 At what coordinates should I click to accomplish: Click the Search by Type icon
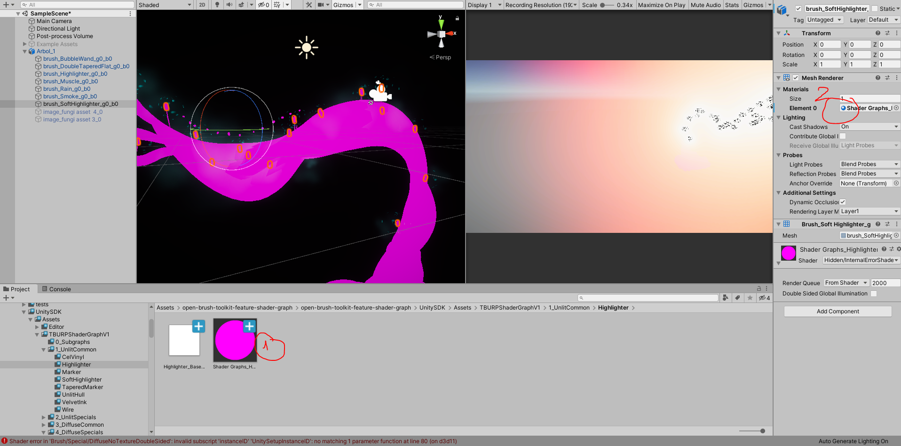click(726, 298)
